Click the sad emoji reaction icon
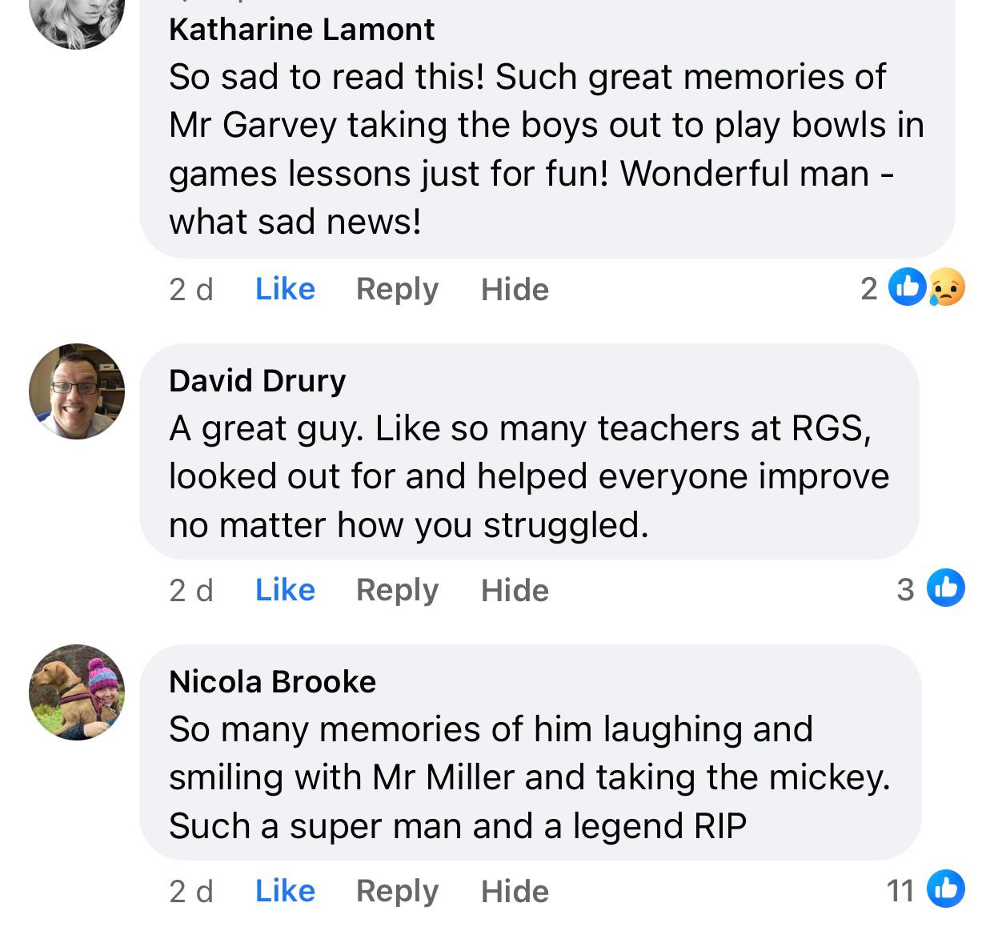994x931 pixels. pos(947,287)
